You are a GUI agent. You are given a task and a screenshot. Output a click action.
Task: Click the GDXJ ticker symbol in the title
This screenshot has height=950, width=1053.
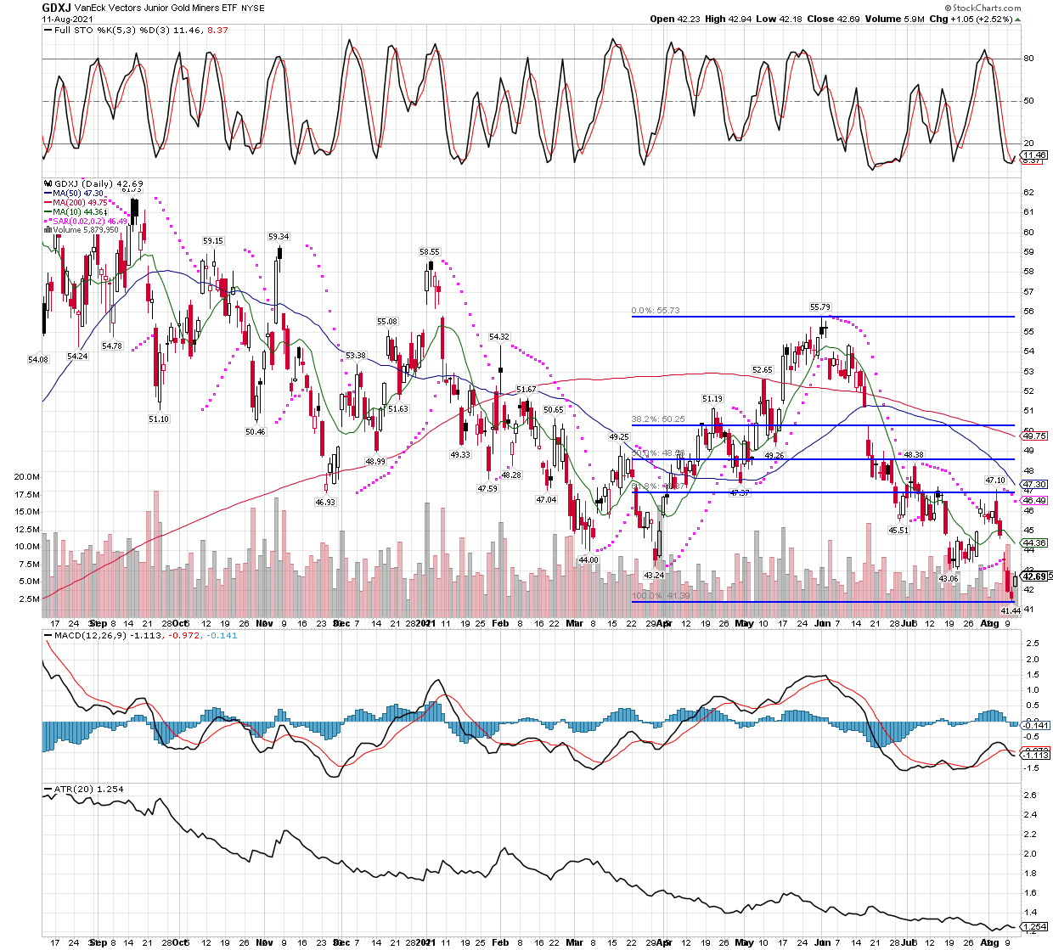click(x=56, y=7)
